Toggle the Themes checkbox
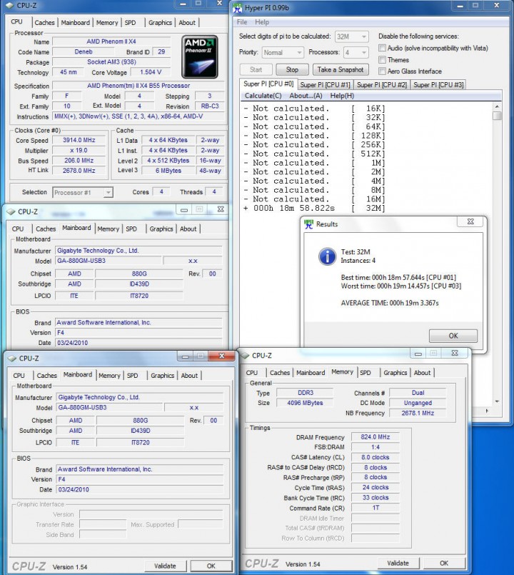 383,60
